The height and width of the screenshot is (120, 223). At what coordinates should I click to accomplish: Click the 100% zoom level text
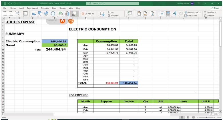point(219,117)
